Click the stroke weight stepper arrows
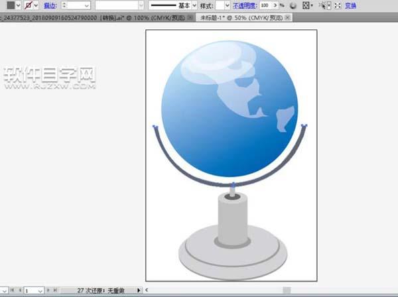This screenshot has height=297, width=398. click(64, 5)
